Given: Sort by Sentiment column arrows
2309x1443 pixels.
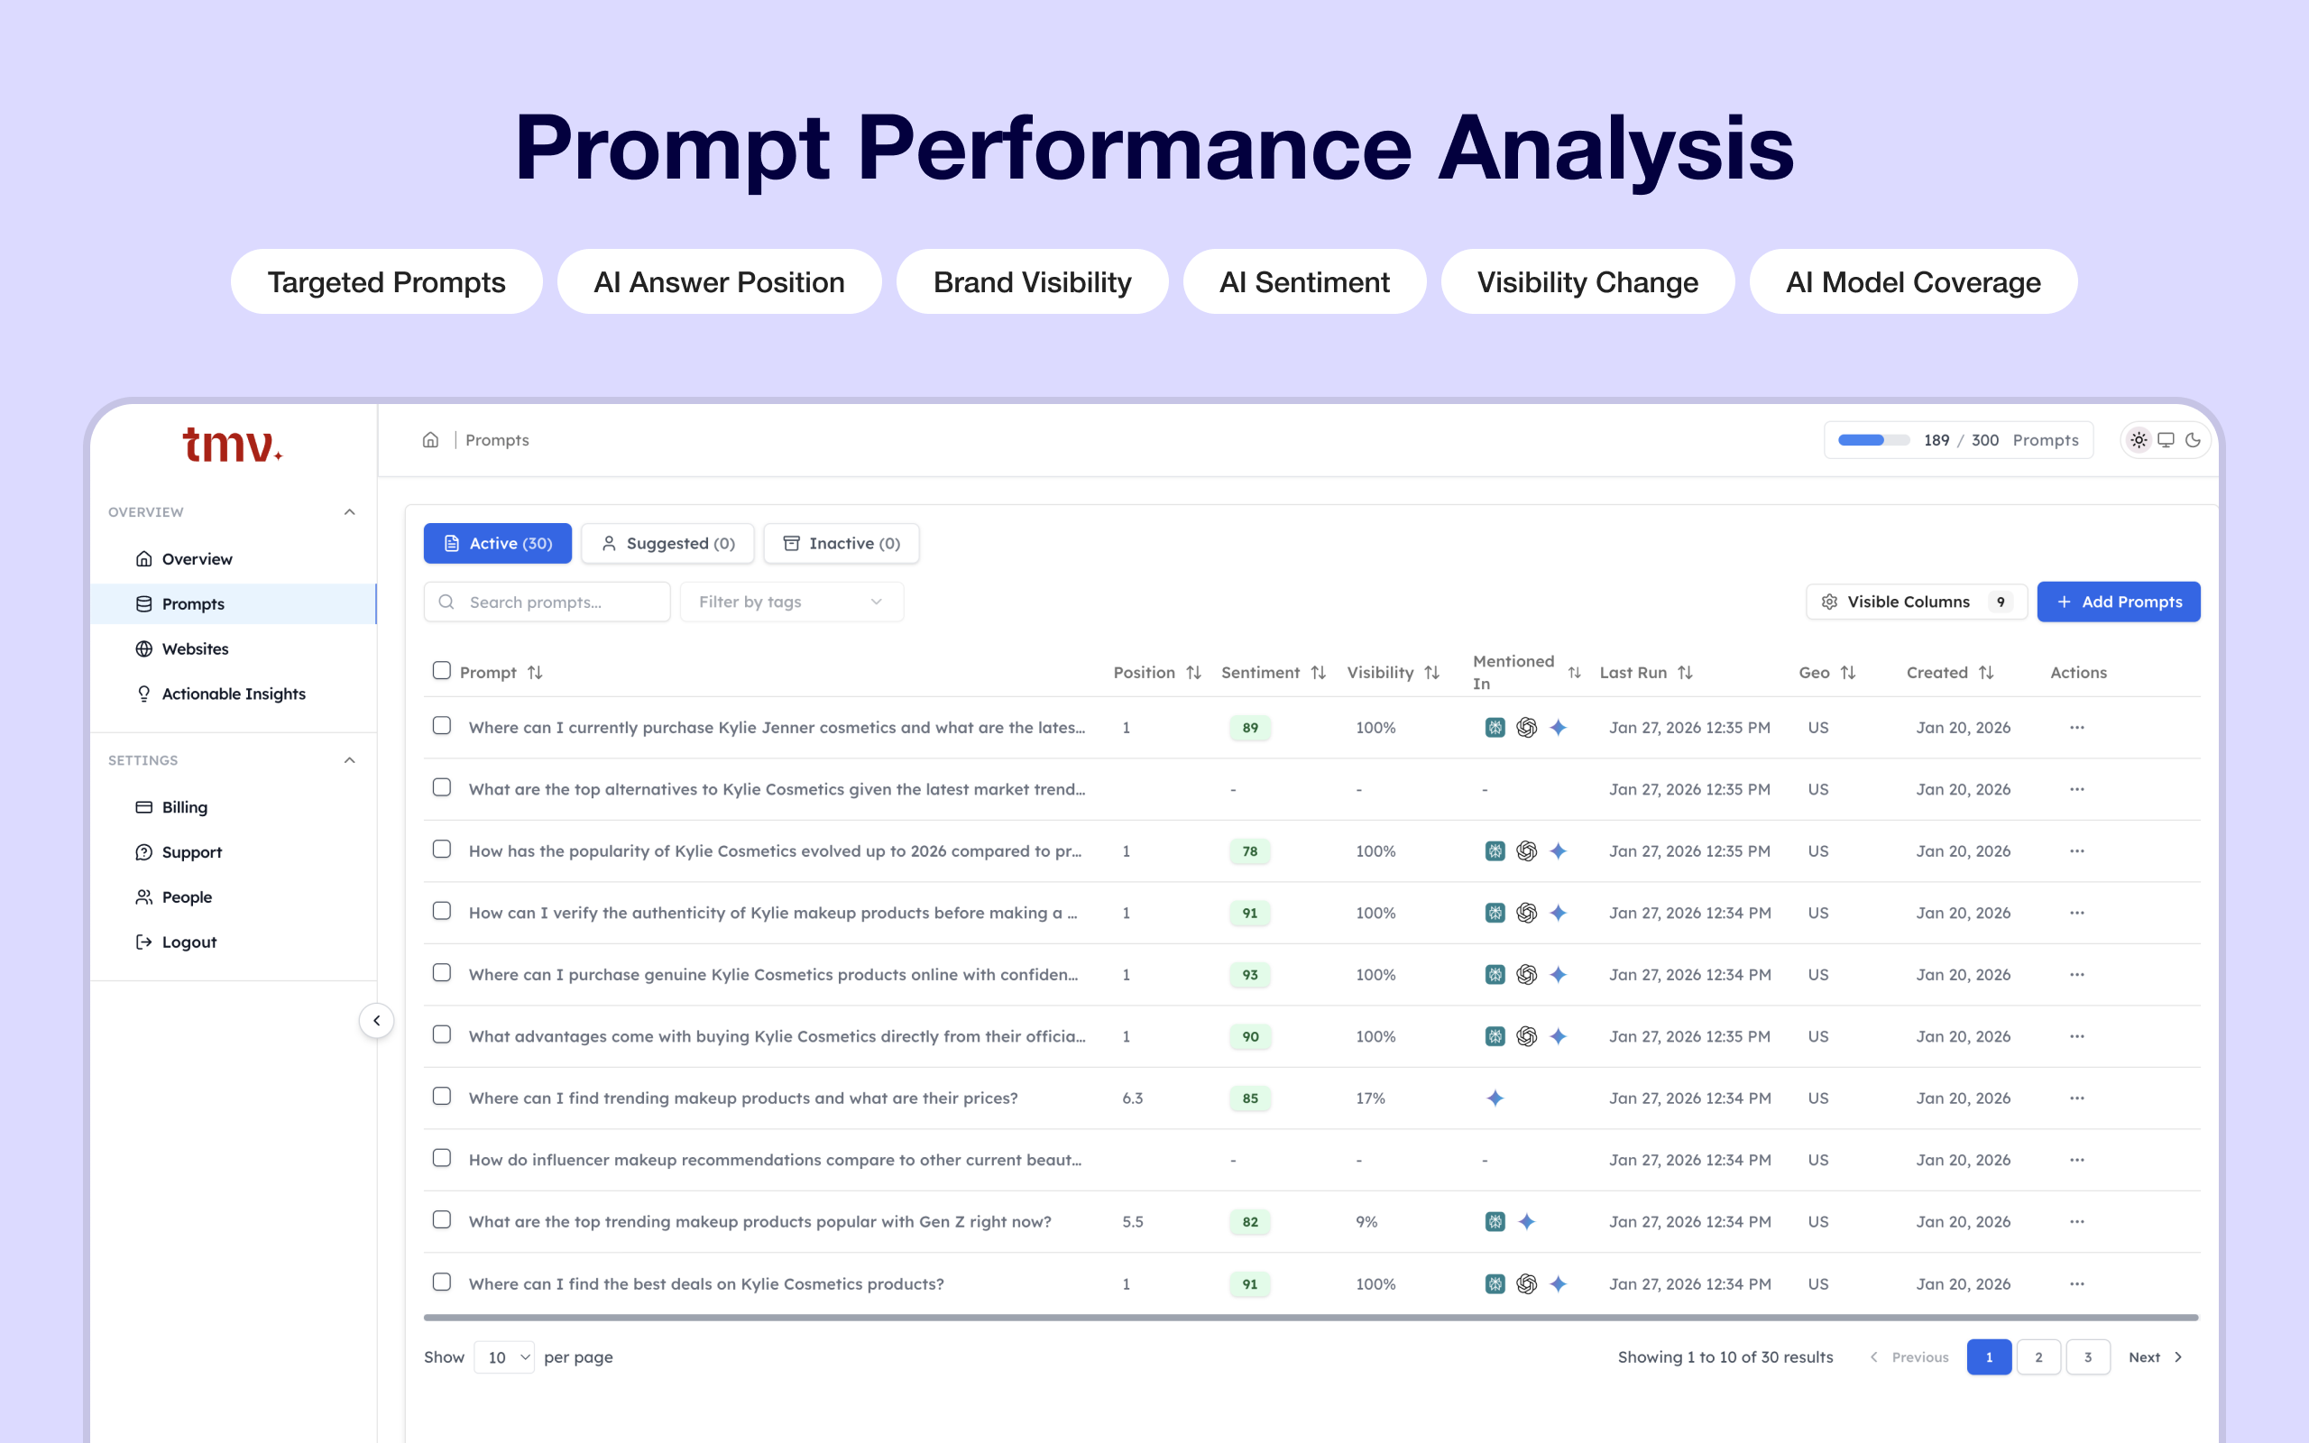Looking at the screenshot, I should [x=1319, y=673].
